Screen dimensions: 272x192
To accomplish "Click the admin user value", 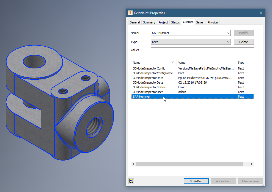I will pos(182,92).
